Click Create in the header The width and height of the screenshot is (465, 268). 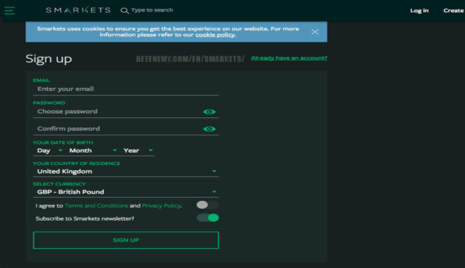[454, 10]
